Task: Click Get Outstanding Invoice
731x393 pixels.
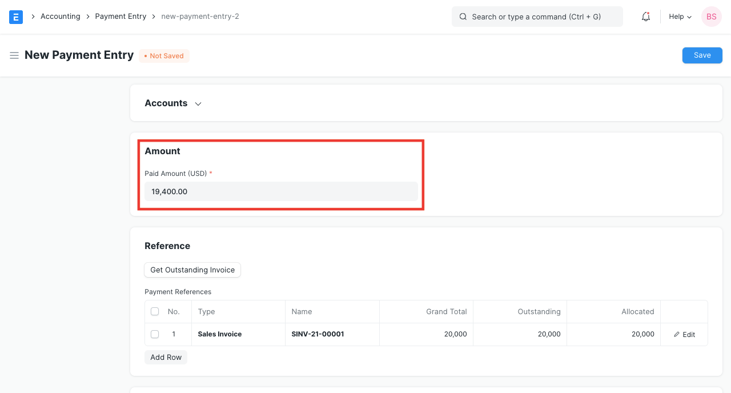Action: pos(192,270)
